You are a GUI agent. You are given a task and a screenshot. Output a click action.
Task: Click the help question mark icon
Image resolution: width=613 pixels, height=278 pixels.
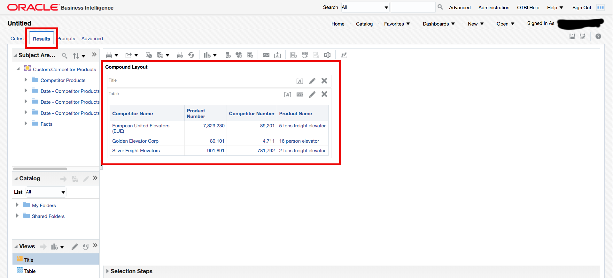(x=598, y=37)
